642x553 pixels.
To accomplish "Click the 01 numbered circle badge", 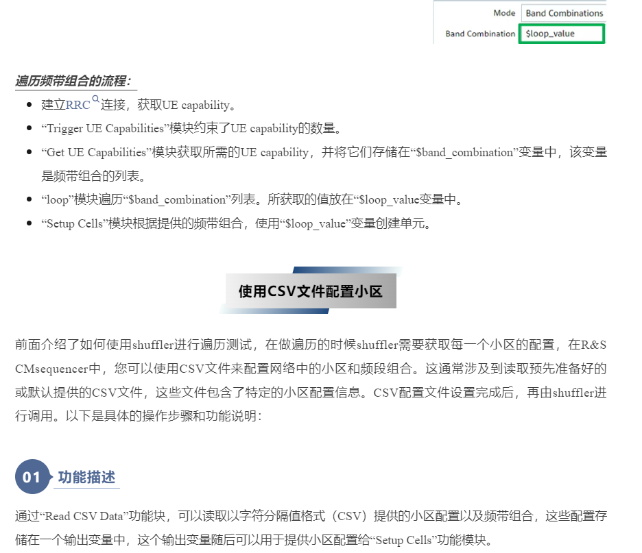I will coord(32,477).
